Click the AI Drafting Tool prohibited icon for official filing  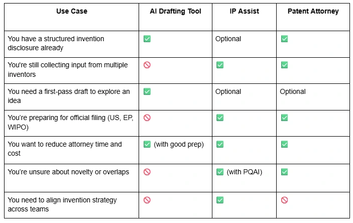[x=147, y=118]
